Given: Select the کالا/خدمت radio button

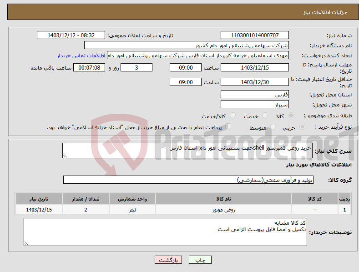Looking at the screenshot, I should (x=233, y=116).
